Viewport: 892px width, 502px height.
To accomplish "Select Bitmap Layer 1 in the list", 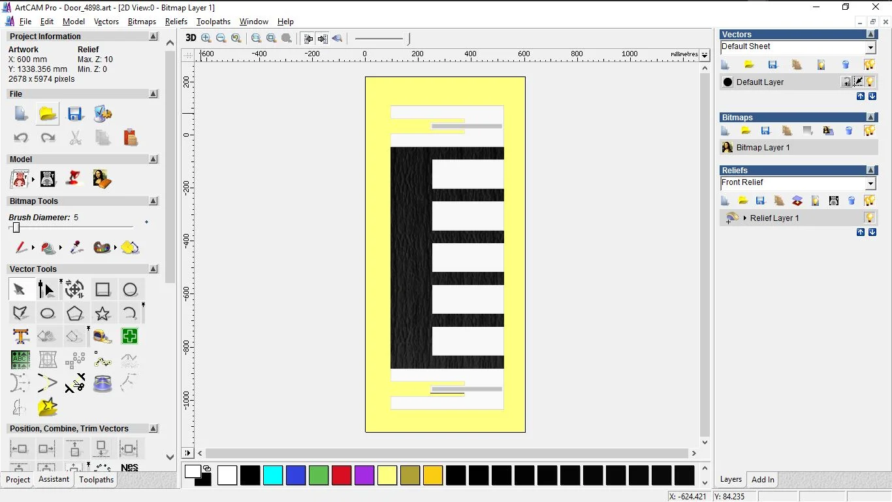I will coord(763,148).
